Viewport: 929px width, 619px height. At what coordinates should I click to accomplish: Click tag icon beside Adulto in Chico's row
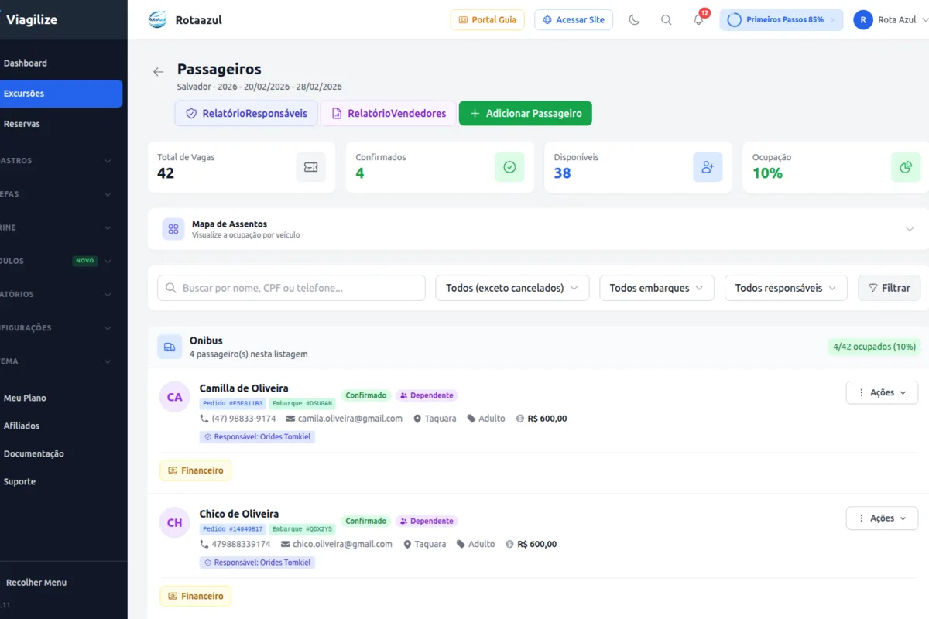click(x=461, y=544)
